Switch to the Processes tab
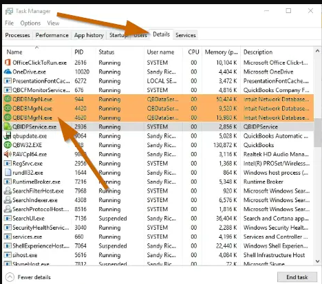The image size is (322, 284). point(17,35)
